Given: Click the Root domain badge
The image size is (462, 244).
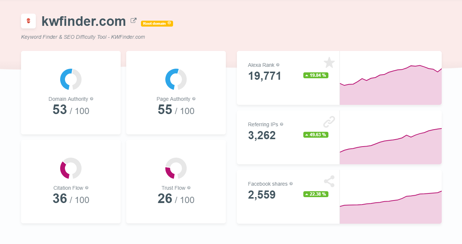Looking at the screenshot, I should 157,24.
